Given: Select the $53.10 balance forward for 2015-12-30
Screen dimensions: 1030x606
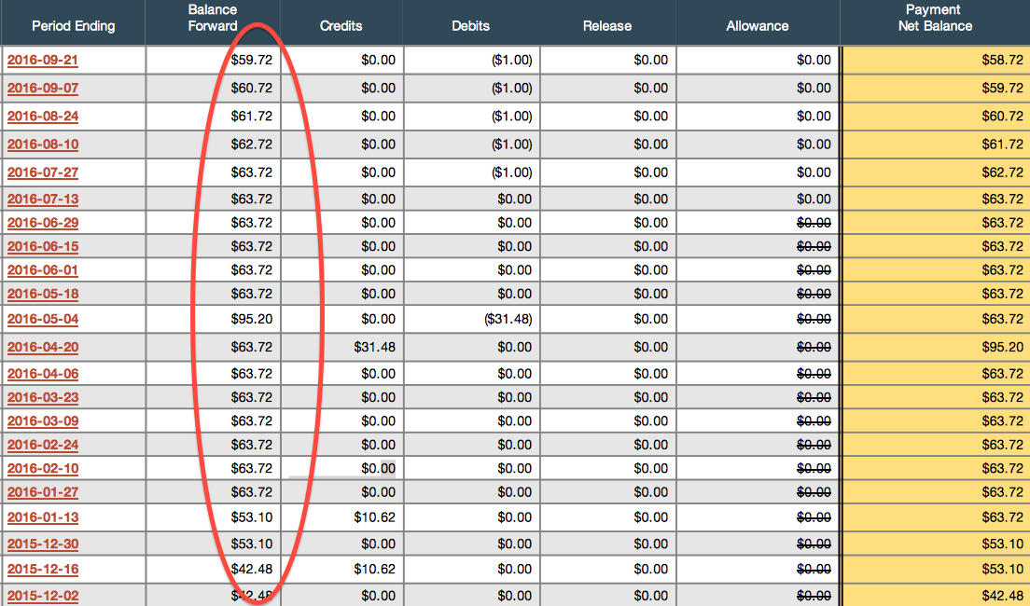Looking at the screenshot, I should pos(252,544).
